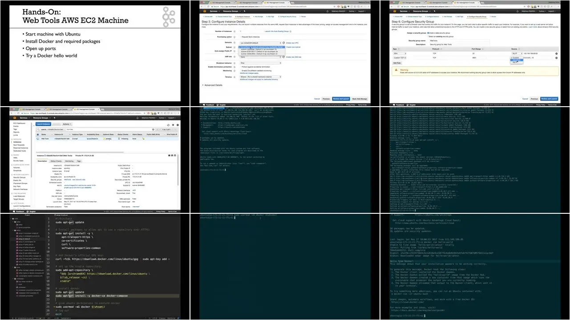Tick the Web Tools instance row checkbox

38,139
